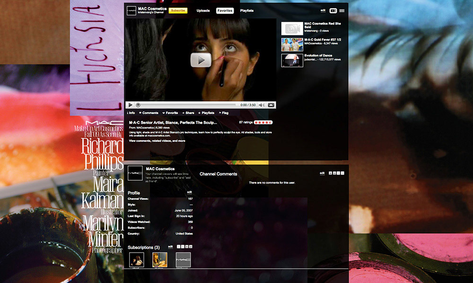Click 'Subscriptions (3)' heading

(x=144, y=248)
